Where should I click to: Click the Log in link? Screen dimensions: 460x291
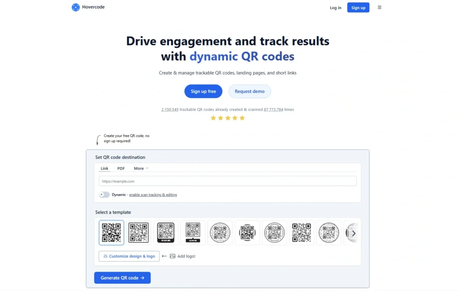335,8
